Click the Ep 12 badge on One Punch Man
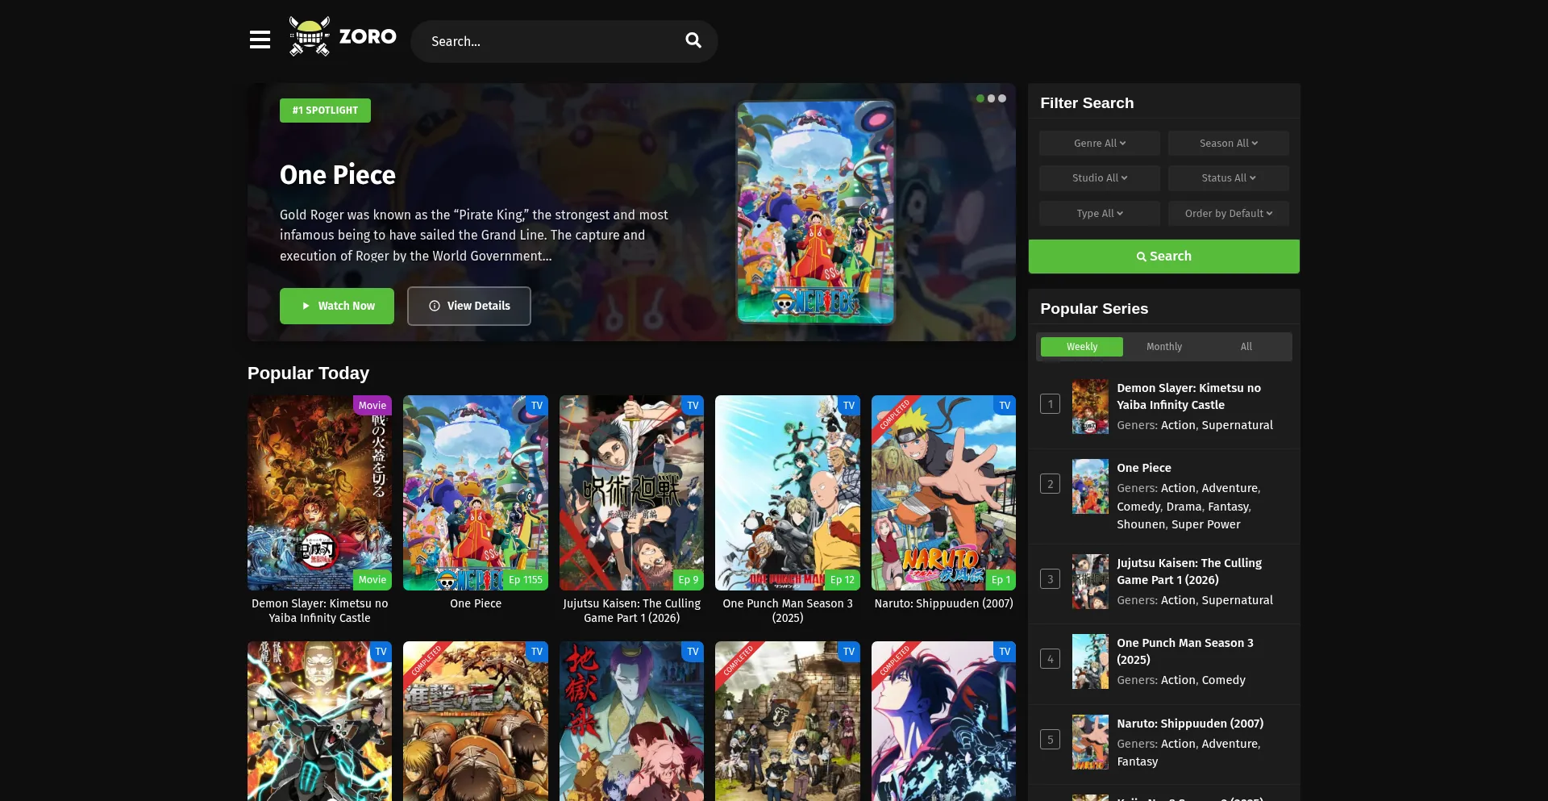 [843, 580]
